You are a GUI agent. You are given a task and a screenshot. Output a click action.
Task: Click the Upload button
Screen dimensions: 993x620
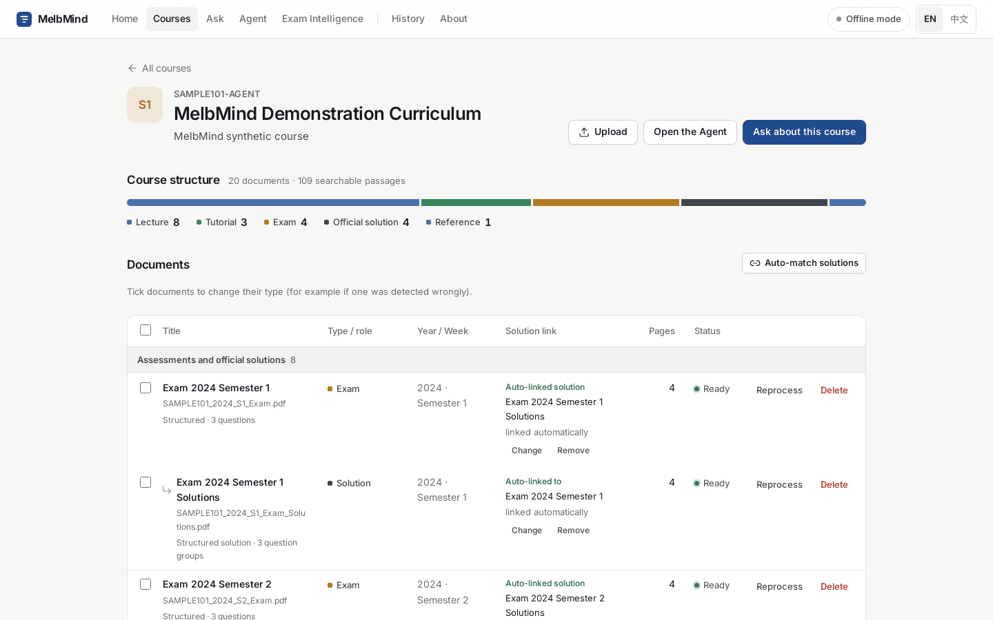click(x=603, y=132)
